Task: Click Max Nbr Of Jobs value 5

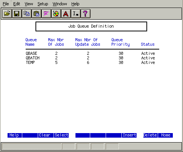Action: point(56,62)
